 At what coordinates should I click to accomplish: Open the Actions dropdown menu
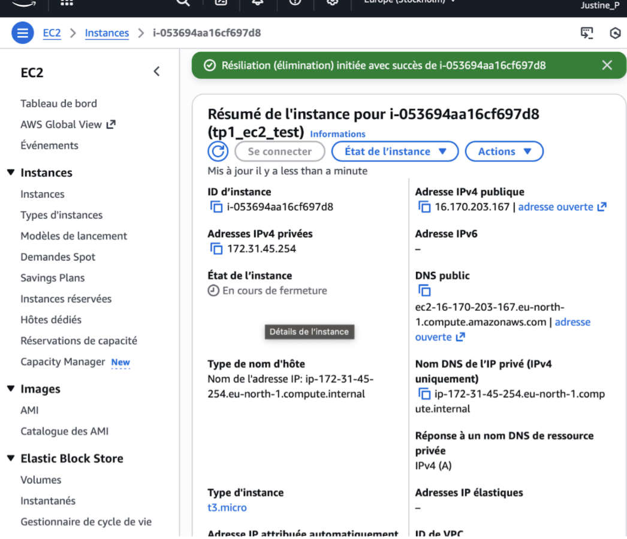pos(504,152)
